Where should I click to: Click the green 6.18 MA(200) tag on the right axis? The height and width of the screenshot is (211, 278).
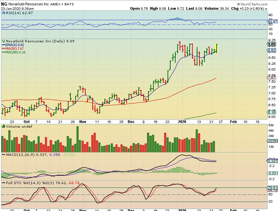coord(272,112)
